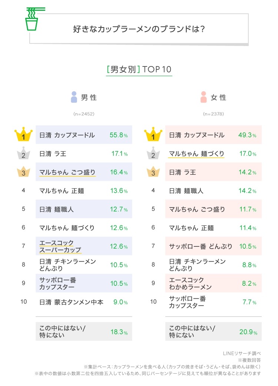Click the women's 49.3% percentage value
278x386 pixels.
pos(247,135)
